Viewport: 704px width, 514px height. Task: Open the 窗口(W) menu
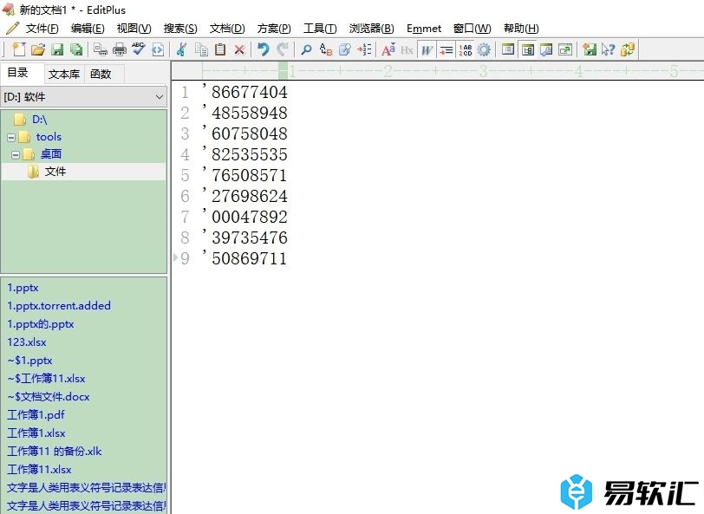coord(472,29)
